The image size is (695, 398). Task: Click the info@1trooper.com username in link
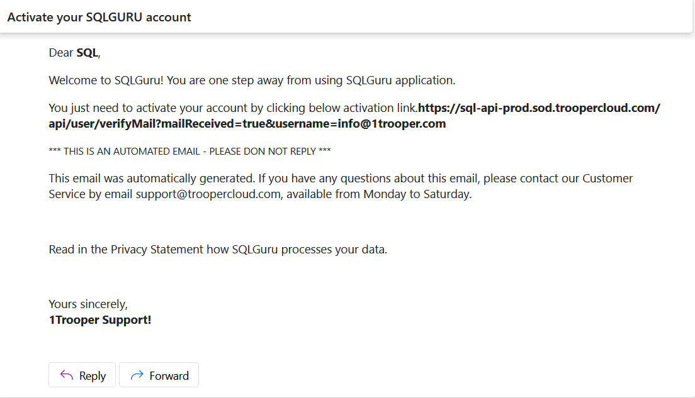click(392, 124)
